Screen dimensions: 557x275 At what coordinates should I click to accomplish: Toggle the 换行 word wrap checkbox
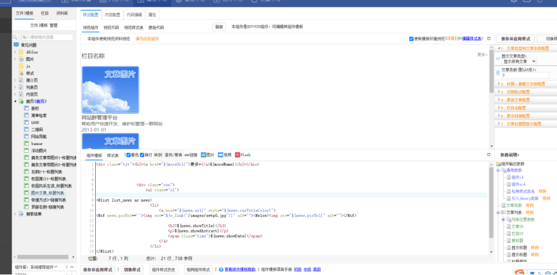(142, 155)
